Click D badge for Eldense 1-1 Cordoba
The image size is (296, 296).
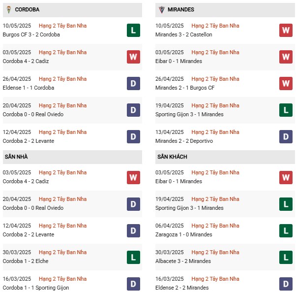133,83
